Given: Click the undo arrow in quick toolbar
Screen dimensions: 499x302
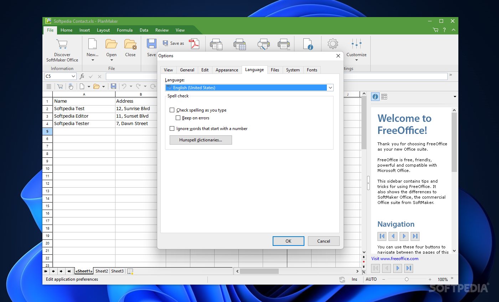Looking at the screenshot, I should click(124, 86).
